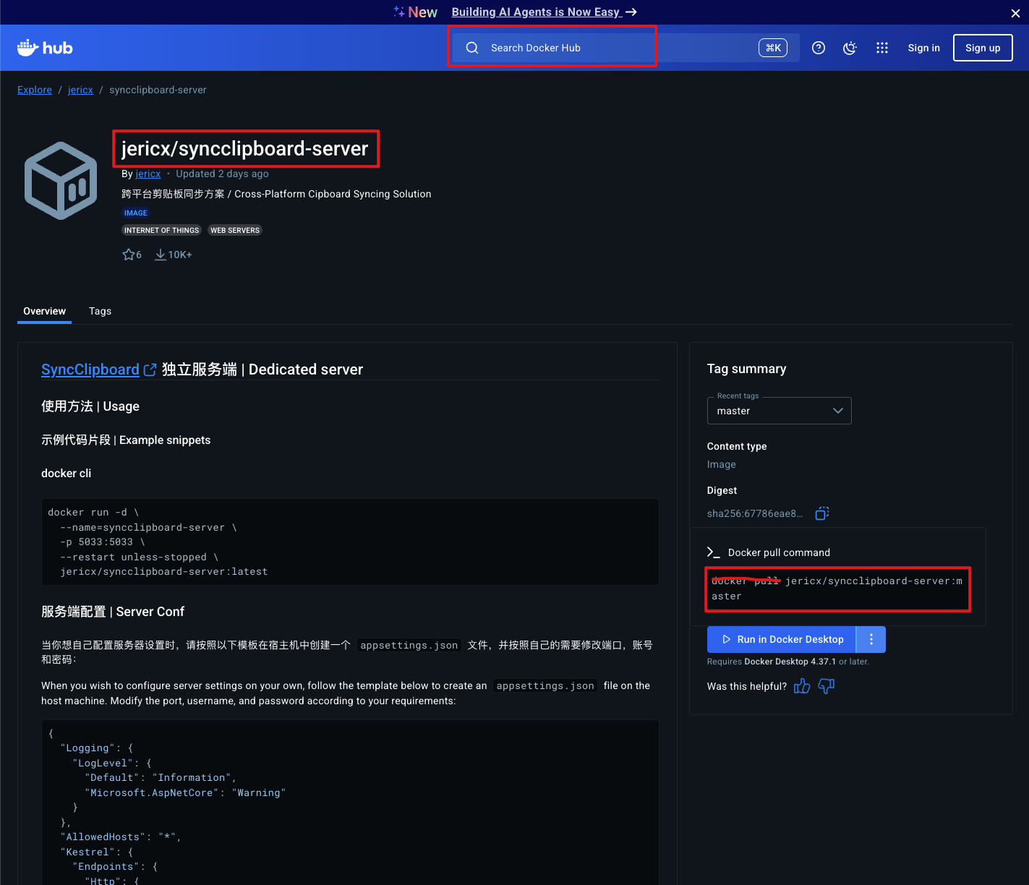Image resolution: width=1029 pixels, height=885 pixels.
Task: Click the docker run code block
Action: pyautogui.click(x=350, y=542)
